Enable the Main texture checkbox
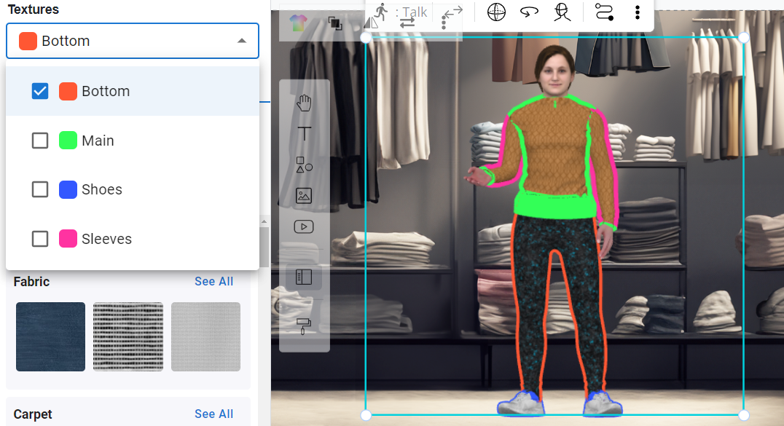 pos(40,141)
